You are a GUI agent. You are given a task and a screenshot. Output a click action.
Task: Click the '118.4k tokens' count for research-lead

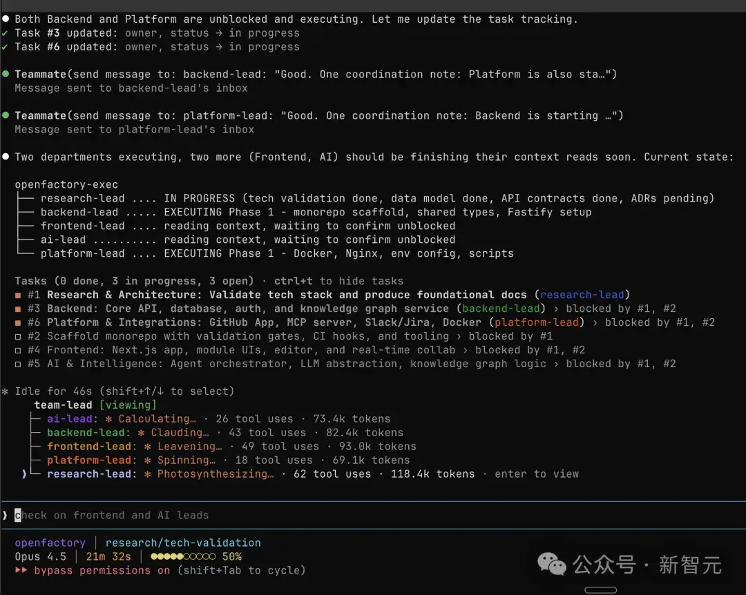tap(432, 474)
